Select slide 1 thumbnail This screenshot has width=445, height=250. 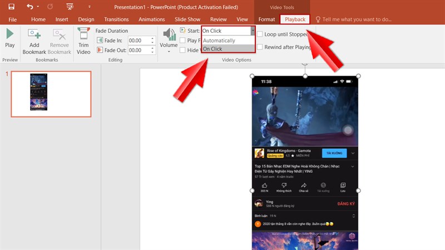[51, 94]
